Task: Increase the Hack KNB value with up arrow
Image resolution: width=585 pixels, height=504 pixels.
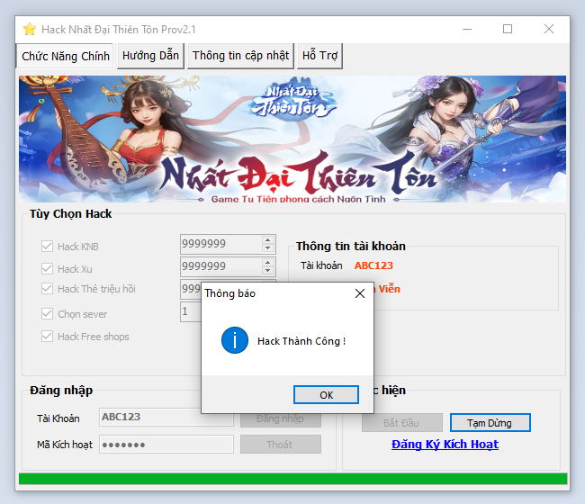Action: (x=268, y=240)
